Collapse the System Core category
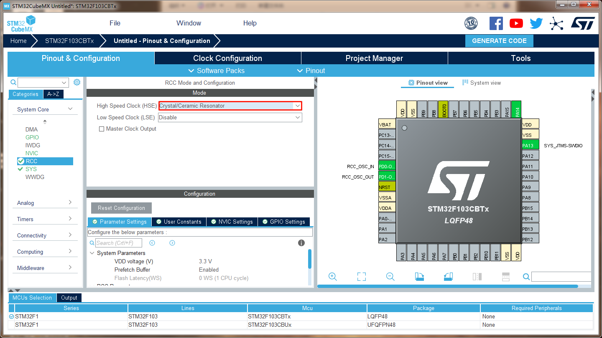 tap(70, 109)
